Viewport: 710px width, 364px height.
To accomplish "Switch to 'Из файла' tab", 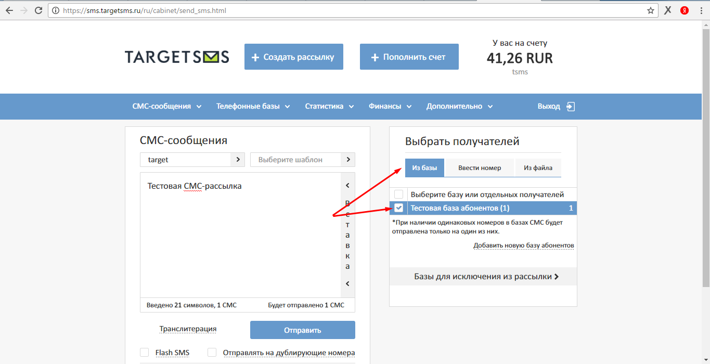I will pyautogui.click(x=538, y=168).
